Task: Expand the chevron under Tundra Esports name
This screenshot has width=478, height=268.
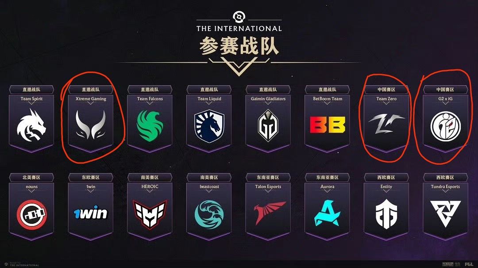Action: pyautogui.click(x=445, y=191)
